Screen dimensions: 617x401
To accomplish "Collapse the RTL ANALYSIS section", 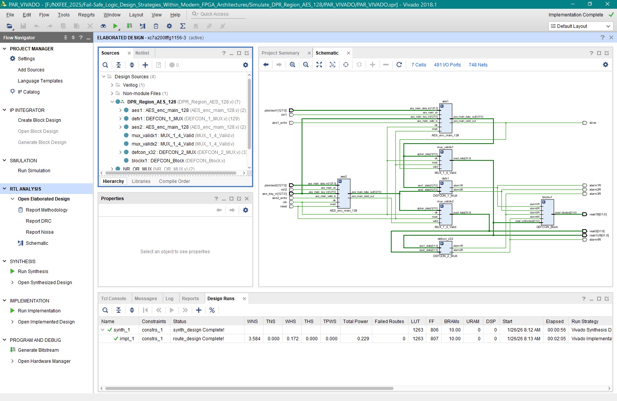I will pos(5,189).
